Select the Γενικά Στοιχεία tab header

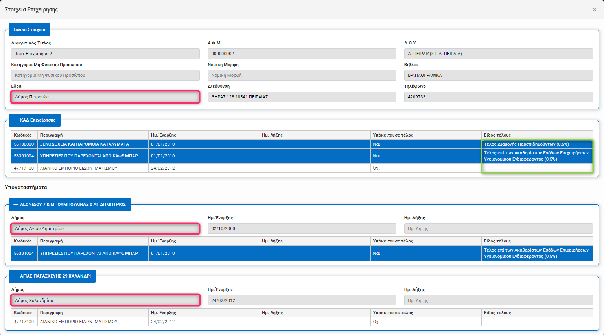(x=29, y=30)
